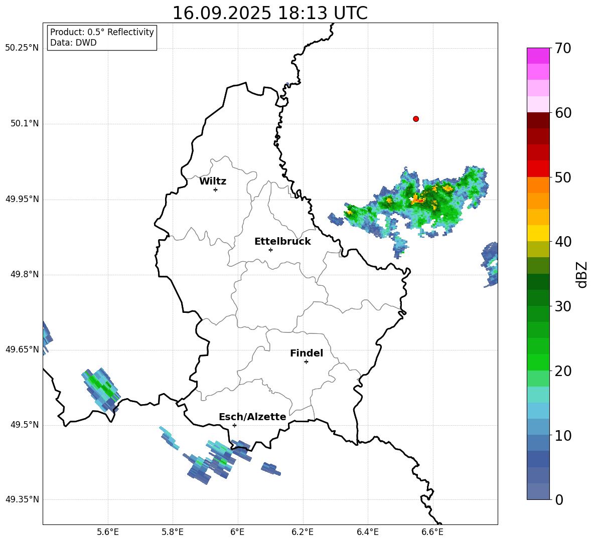Click the Ettelbruck city label
Screen dimensions: 594x542
[282, 242]
